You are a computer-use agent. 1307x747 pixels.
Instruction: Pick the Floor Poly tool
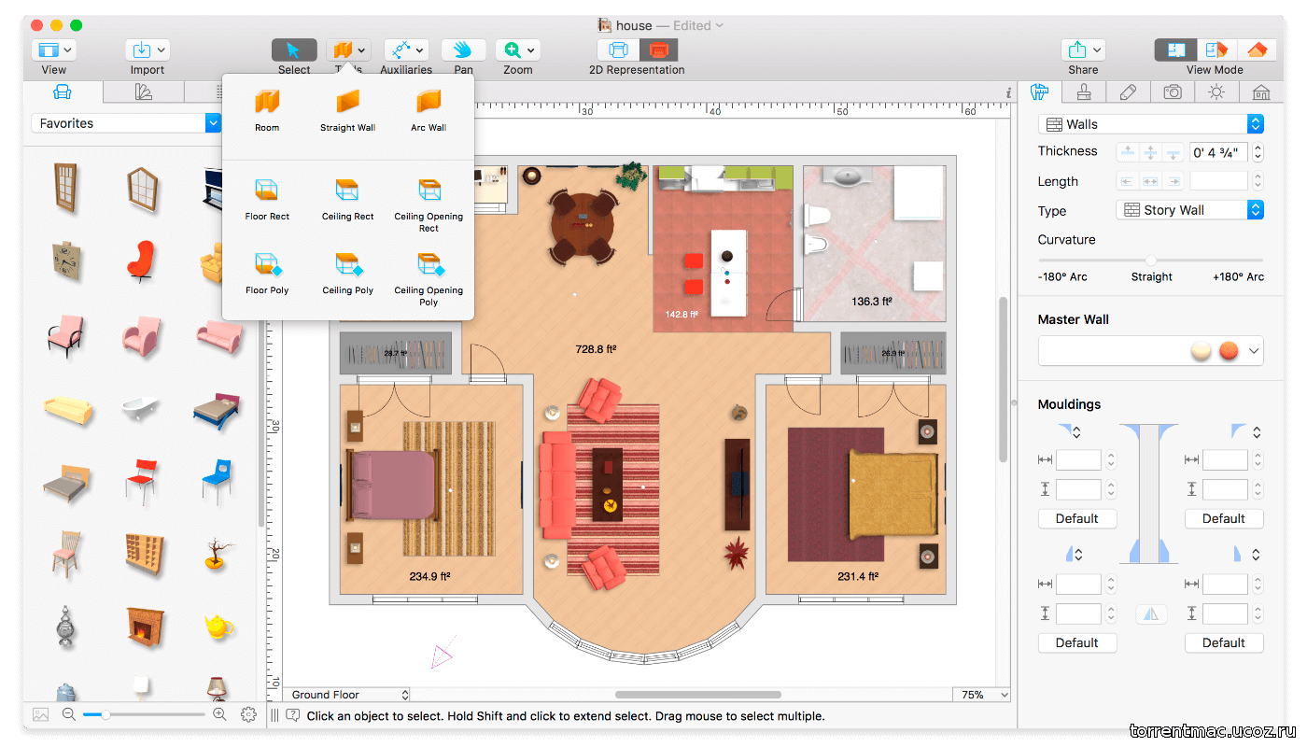(267, 273)
